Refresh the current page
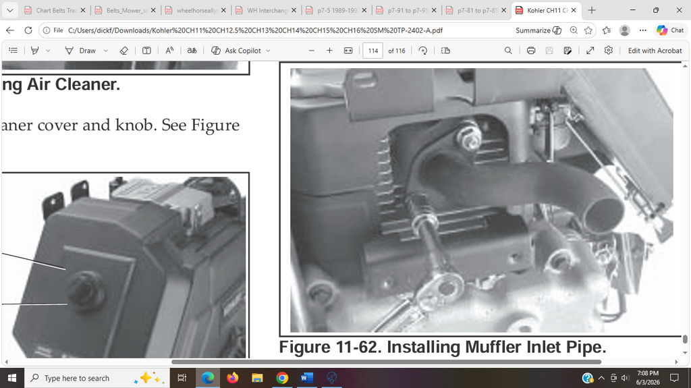 [x=28, y=30]
